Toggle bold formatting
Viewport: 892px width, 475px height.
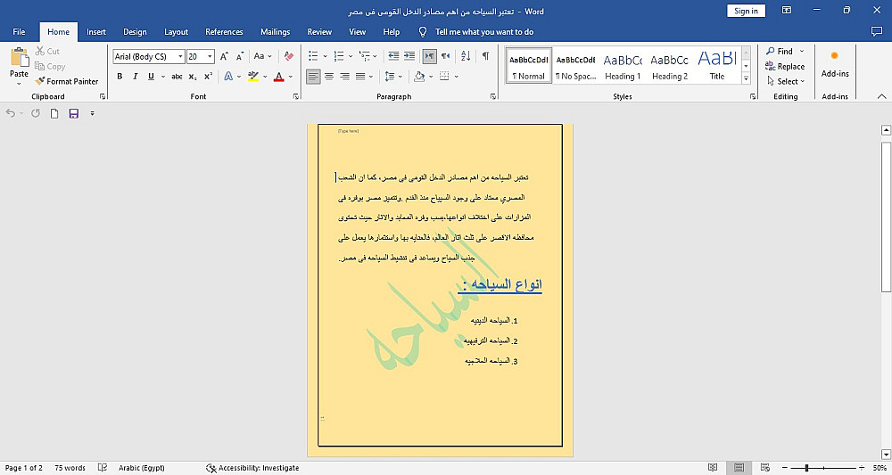tap(120, 76)
